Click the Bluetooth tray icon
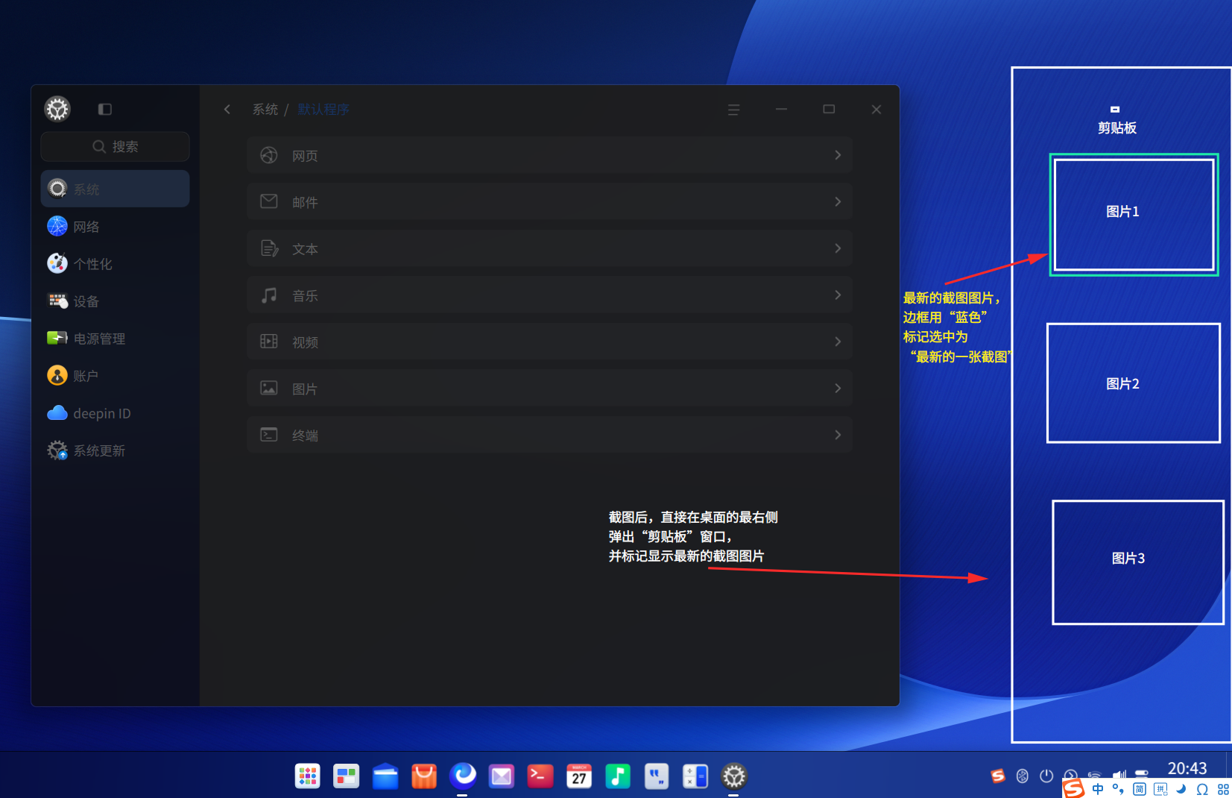The height and width of the screenshot is (798, 1232). click(x=1023, y=776)
